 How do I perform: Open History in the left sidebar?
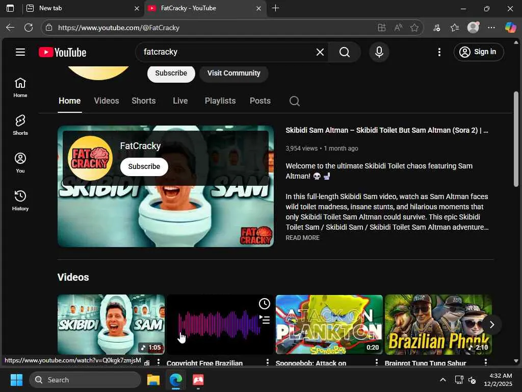click(20, 200)
